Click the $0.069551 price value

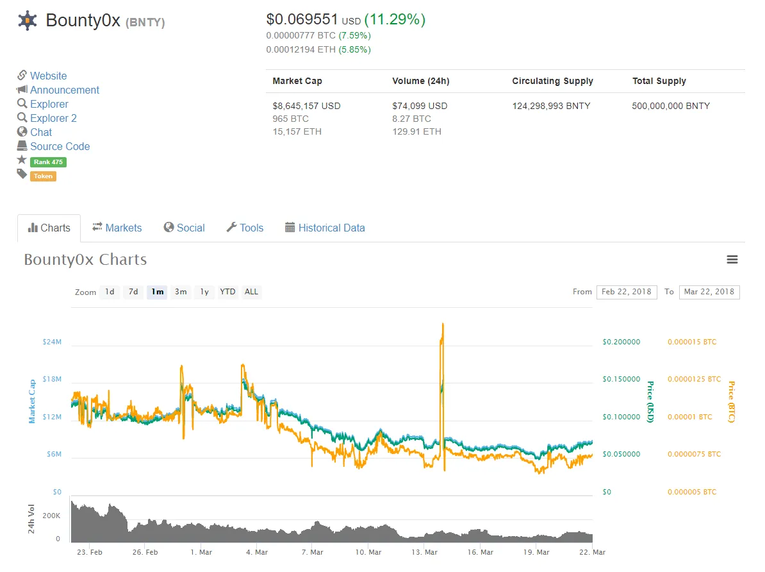302,19
